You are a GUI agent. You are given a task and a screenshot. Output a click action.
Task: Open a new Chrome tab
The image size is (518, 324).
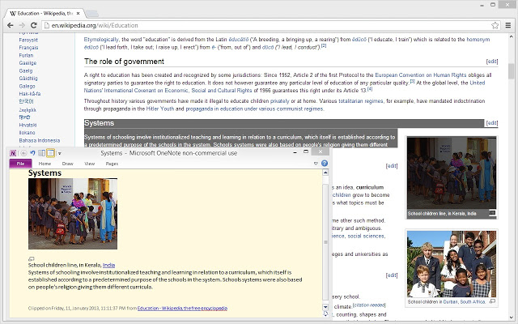91,14
